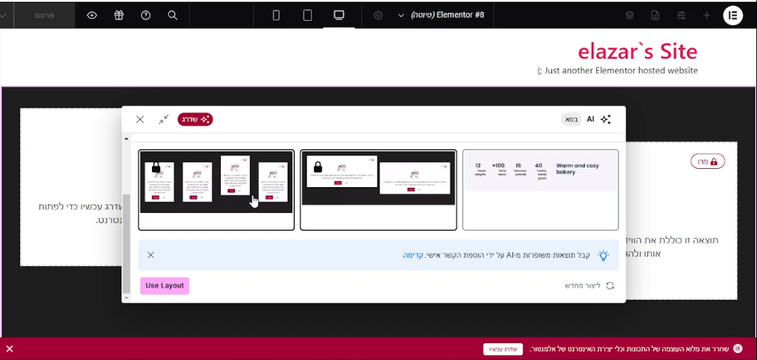Click שדרג עכשיו button in bottom banner
Viewport: 757px width, 360px height.
(503, 349)
